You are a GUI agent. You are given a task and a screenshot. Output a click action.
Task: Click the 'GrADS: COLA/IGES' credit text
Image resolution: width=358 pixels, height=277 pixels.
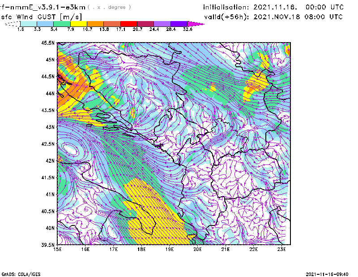21,274
